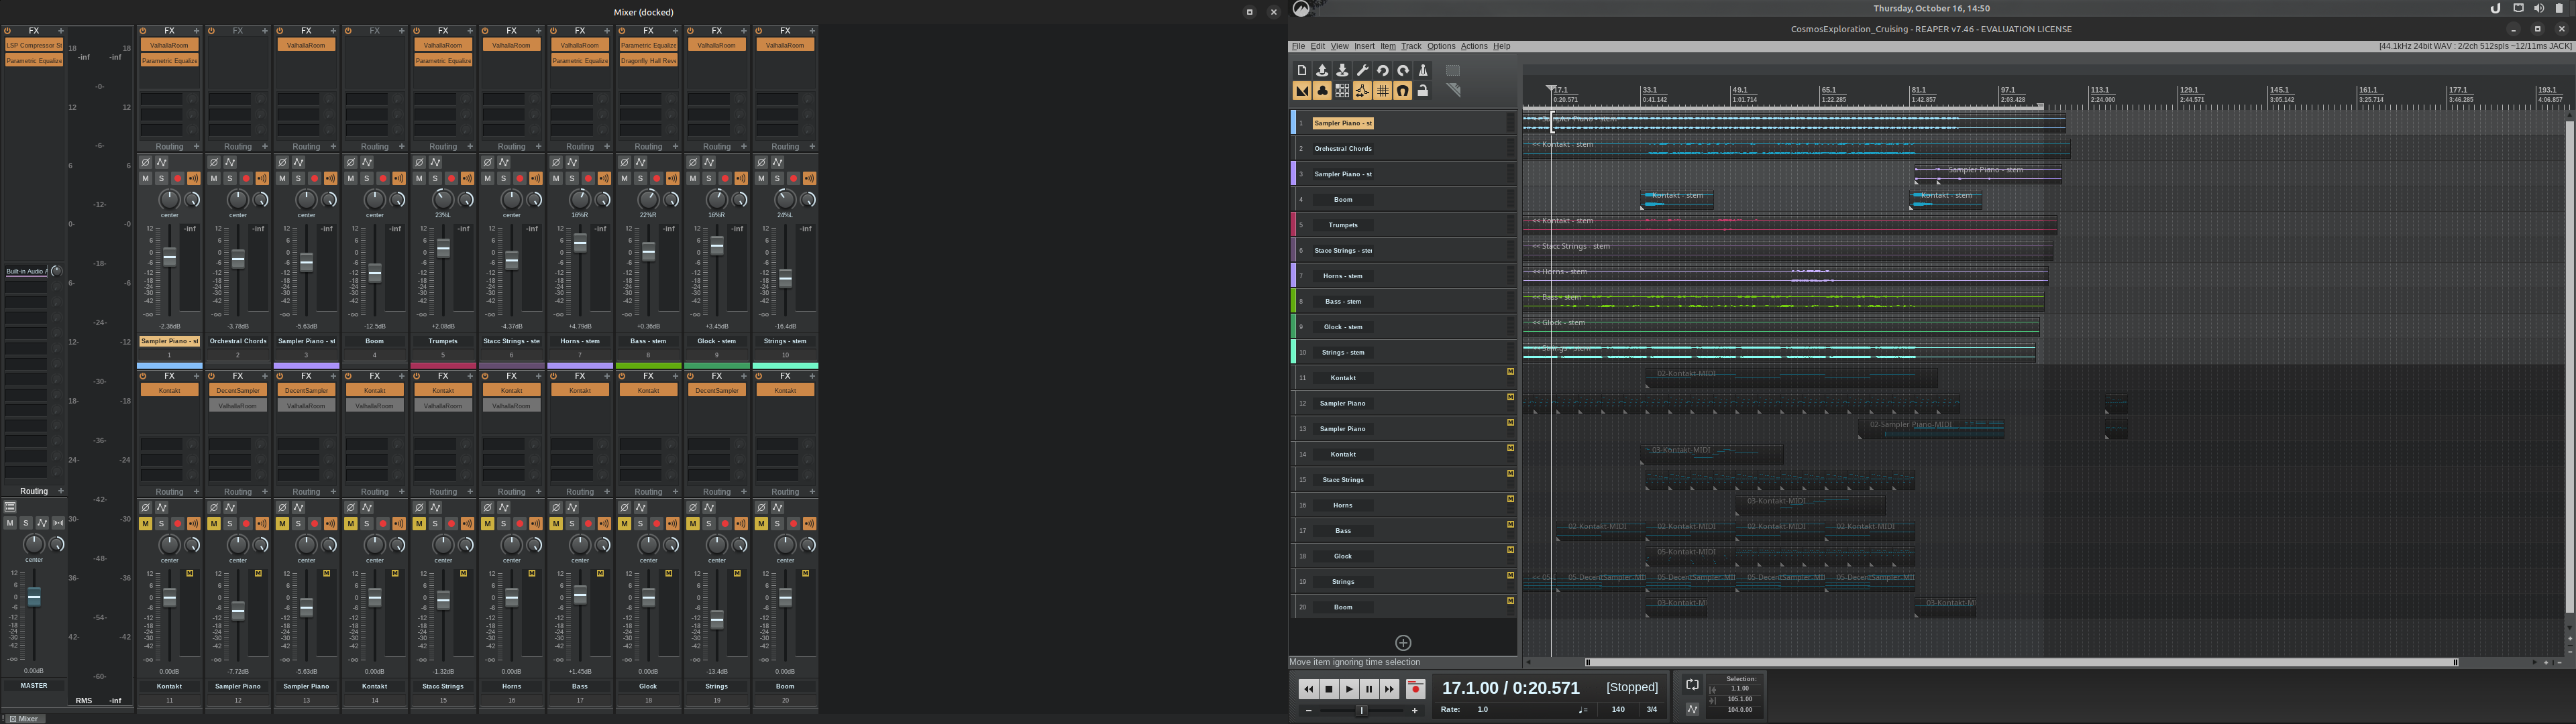2576x724 pixels.
Task: Toggle the metronome icon in toolbar
Action: pyautogui.click(x=1423, y=70)
